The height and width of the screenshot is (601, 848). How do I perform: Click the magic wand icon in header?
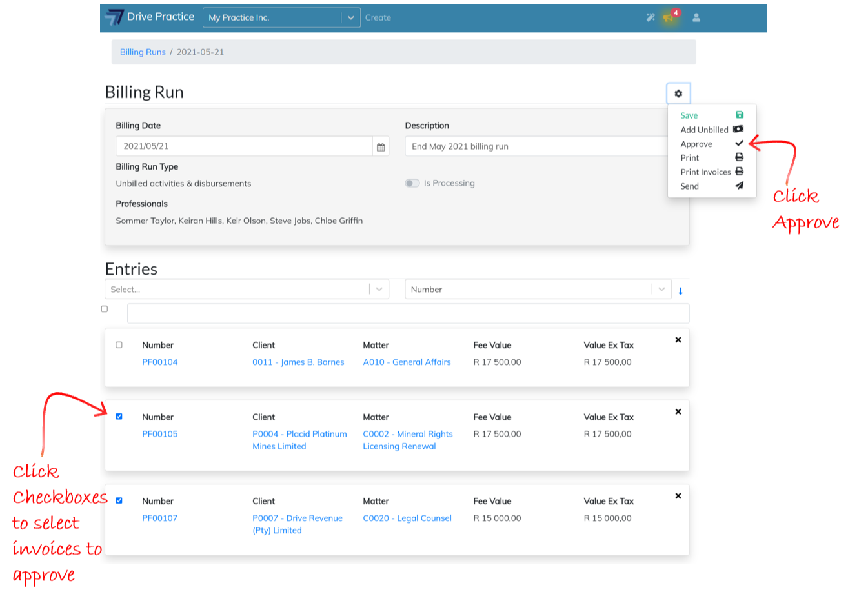(x=651, y=17)
